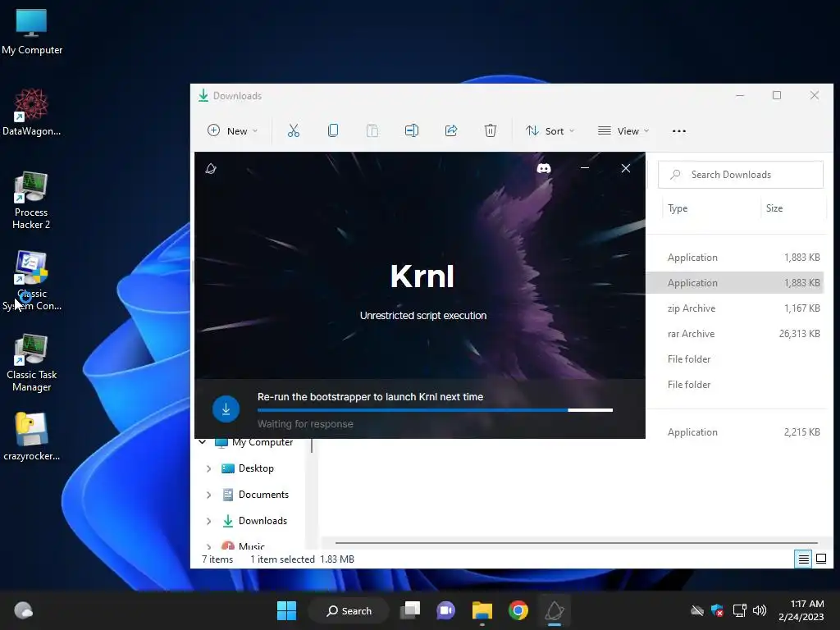Select the first File folder row
Image resolution: width=840 pixels, height=630 pixels.
[735, 359]
